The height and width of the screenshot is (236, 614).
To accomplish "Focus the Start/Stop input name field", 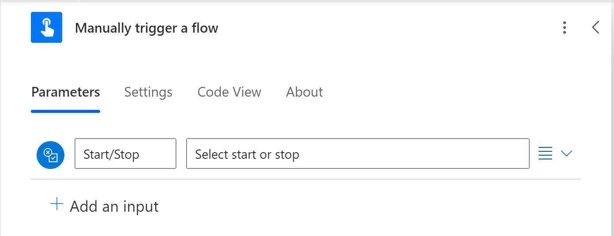I will (125, 154).
